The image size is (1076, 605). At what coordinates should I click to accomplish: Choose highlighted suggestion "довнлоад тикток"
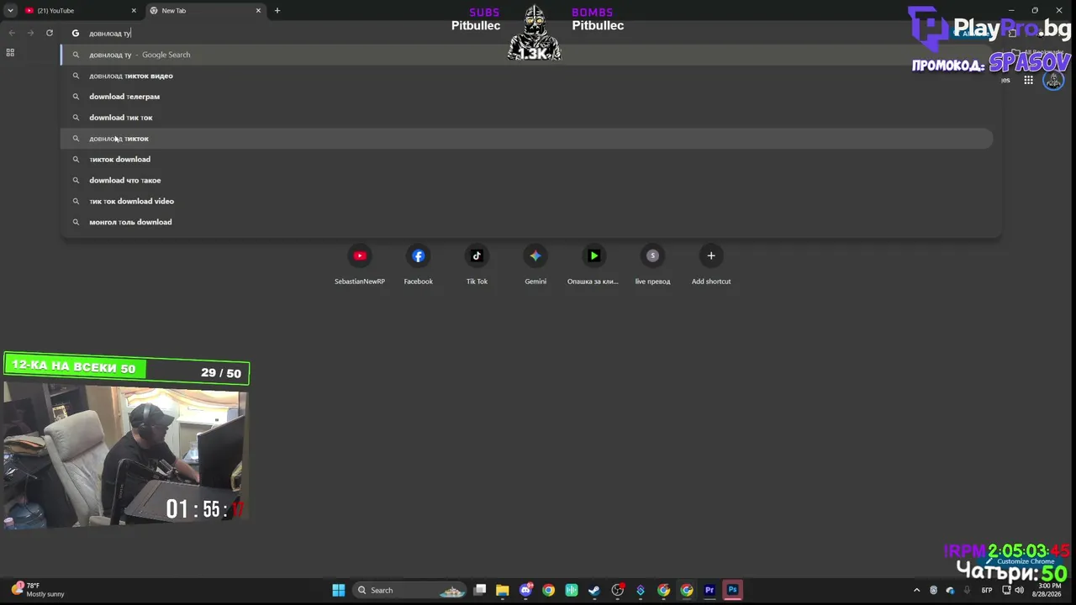click(x=526, y=139)
